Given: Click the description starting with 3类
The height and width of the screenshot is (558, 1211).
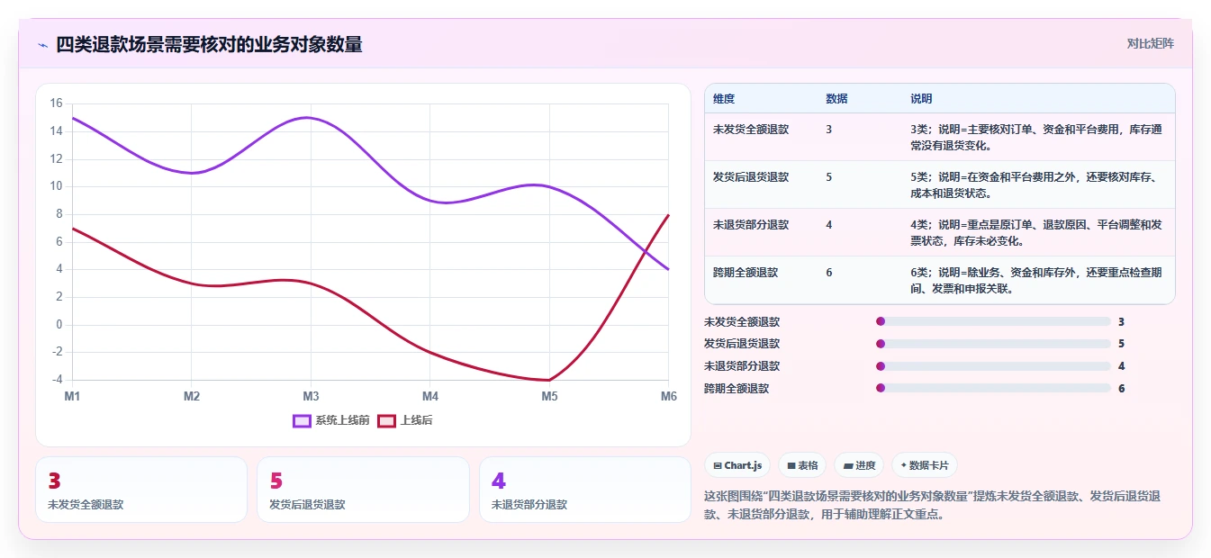Looking at the screenshot, I should coord(1035,137).
